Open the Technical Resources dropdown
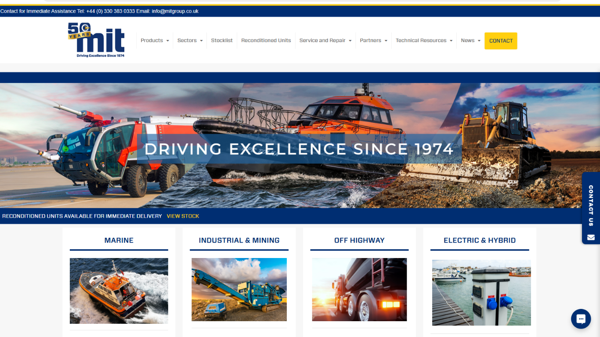Image resolution: width=600 pixels, height=337 pixels. (x=424, y=40)
